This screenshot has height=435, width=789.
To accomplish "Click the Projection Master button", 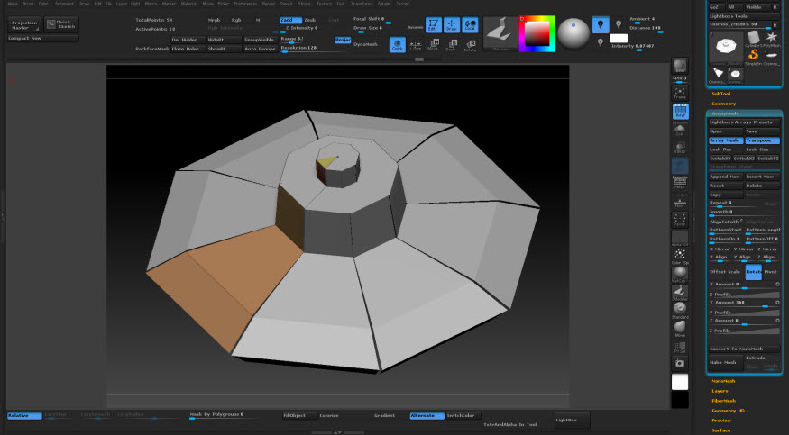I will tap(24, 25).
